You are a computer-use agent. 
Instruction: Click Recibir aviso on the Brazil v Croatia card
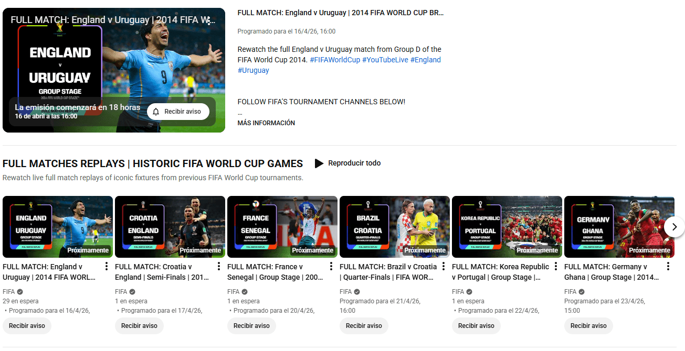coord(364,325)
